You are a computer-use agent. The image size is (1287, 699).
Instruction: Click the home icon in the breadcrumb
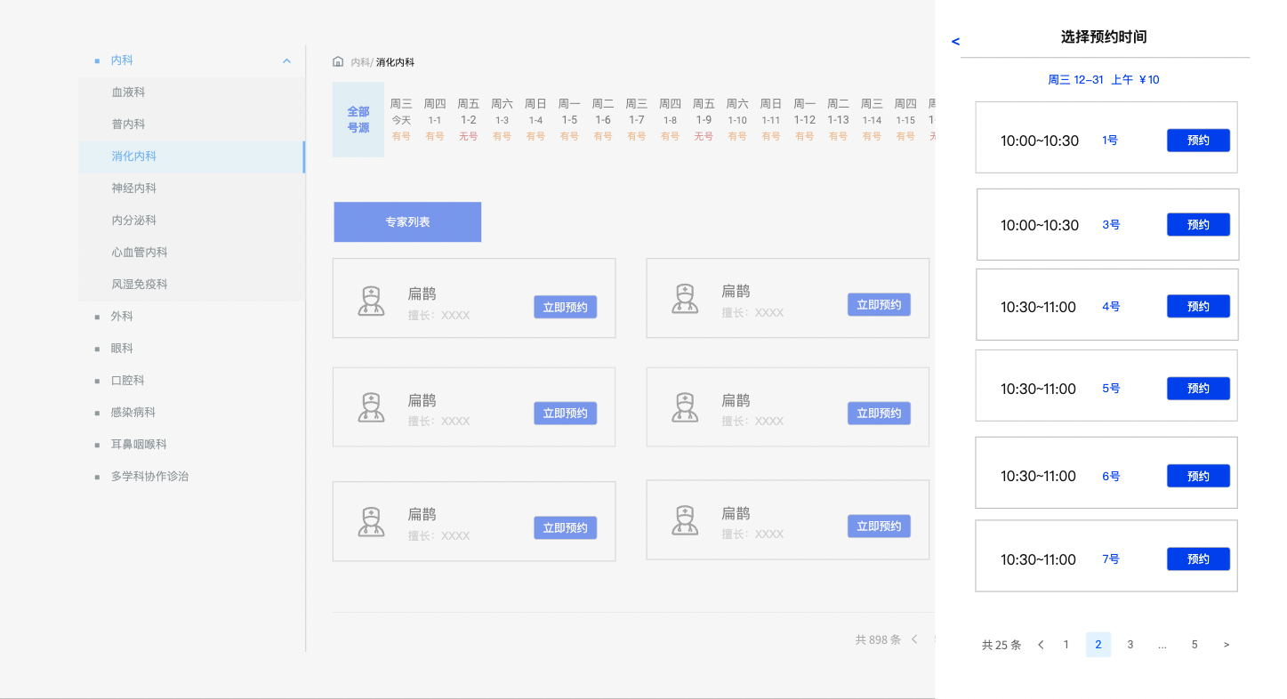point(338,62)
